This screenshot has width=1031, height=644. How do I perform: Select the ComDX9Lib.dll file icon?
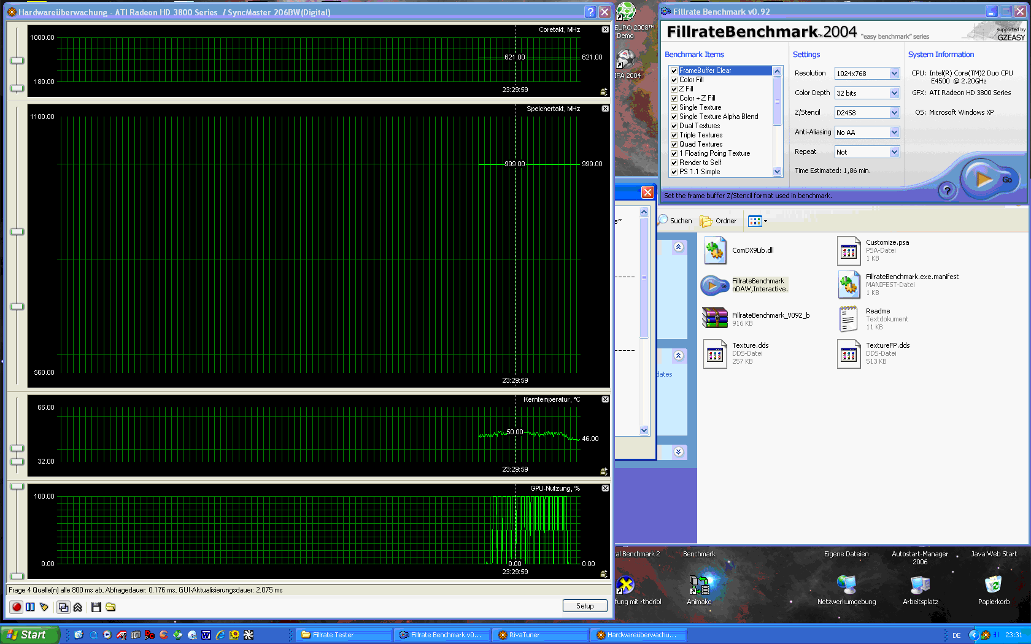tap(716, 251)
